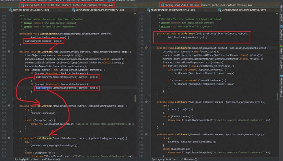Image resolution: width=283 pixels, height=161 pixels.
Task: Click gutter marker at line 795 in right editor
Action: pos(146,134)
